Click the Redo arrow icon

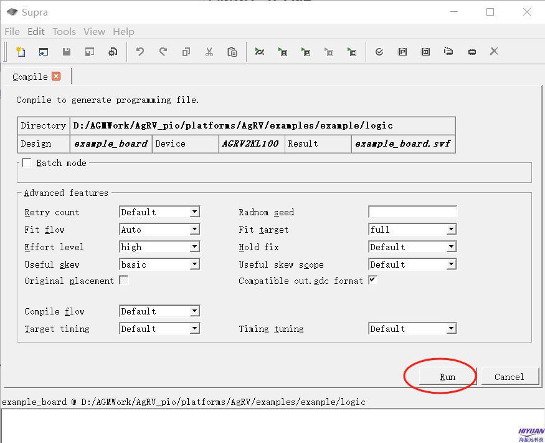point(163,52)
